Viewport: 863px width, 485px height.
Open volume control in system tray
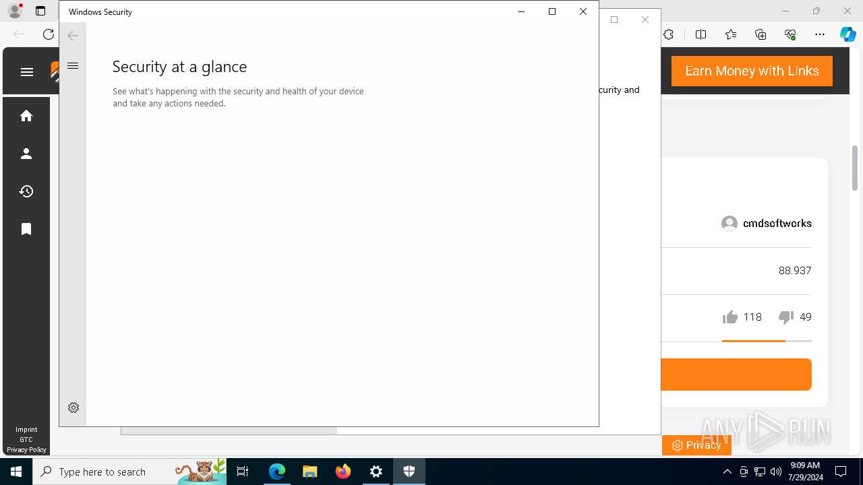775,472
